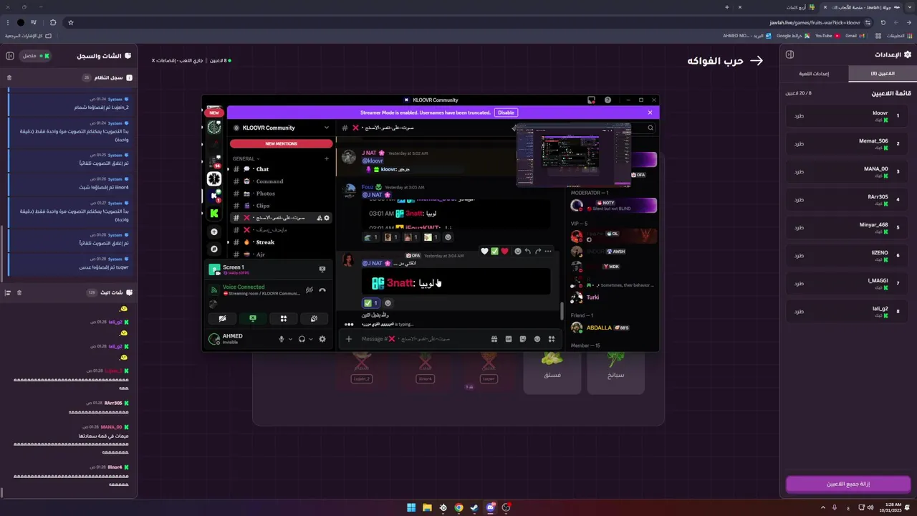
Task: Open microphone input options arrow
Action: (290, 339)
